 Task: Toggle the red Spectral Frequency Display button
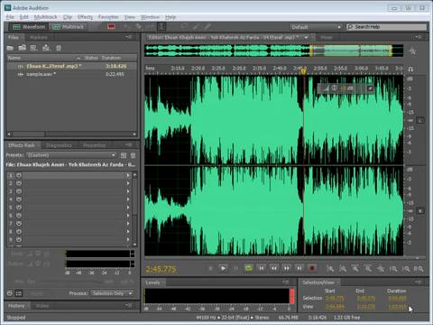click(x=111, y=26)
